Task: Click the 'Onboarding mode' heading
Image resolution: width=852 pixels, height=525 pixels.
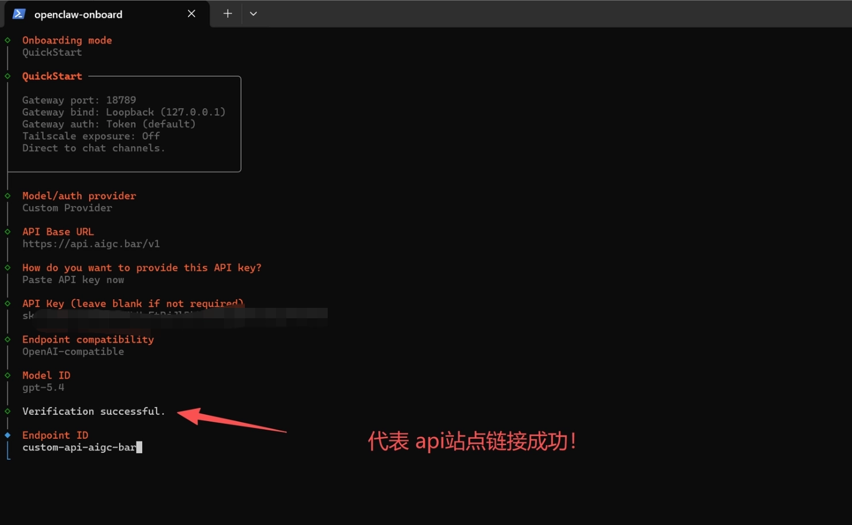Action: pyautogui.click(x=67, y=40)
